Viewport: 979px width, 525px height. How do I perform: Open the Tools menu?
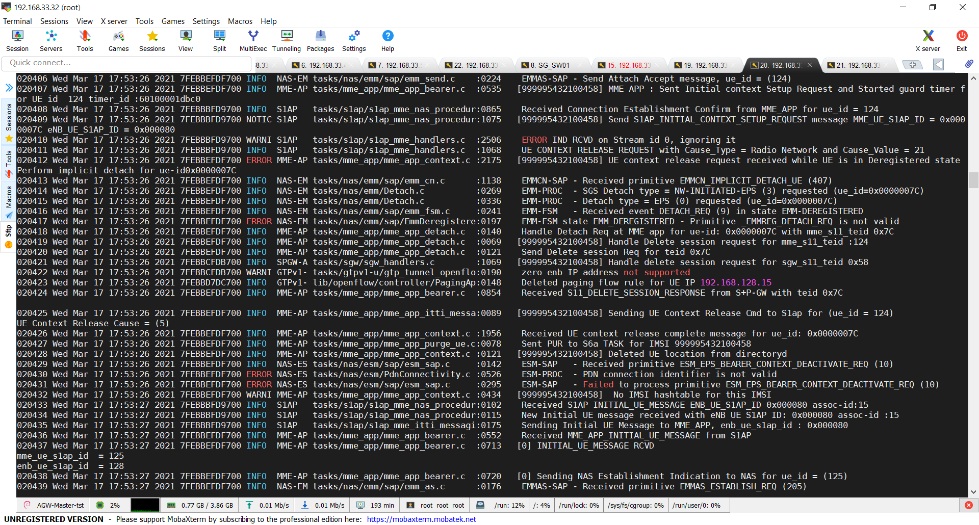click(x=144, y=21)
